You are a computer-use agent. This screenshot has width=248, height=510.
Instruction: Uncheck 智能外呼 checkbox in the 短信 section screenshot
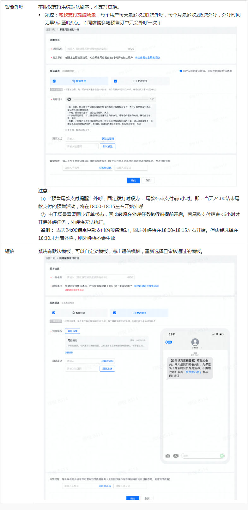coord(54,313)
